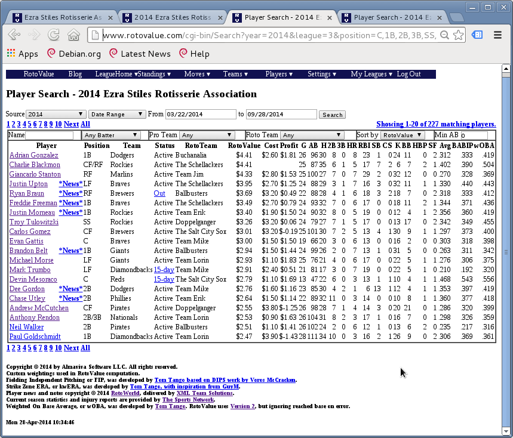The image size is (513, 438).
Task: Click the to date field showing 09/28/2014
Action: 281,114
